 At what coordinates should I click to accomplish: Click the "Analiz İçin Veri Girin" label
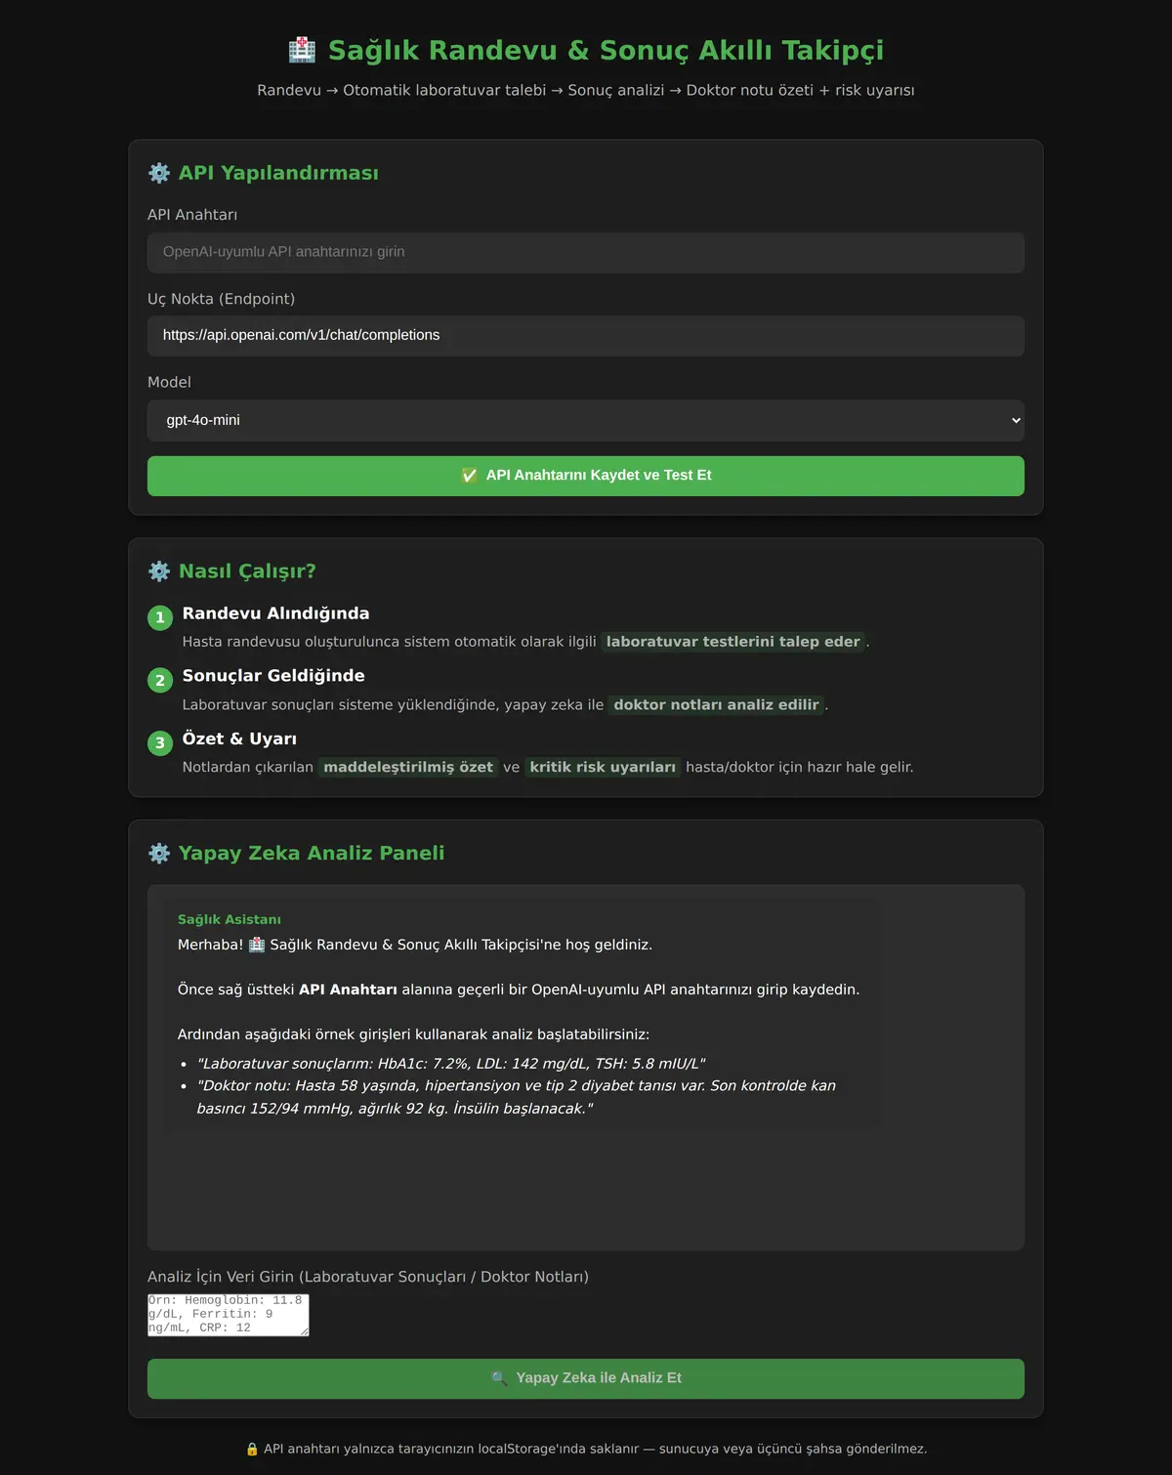(368, 1277)
